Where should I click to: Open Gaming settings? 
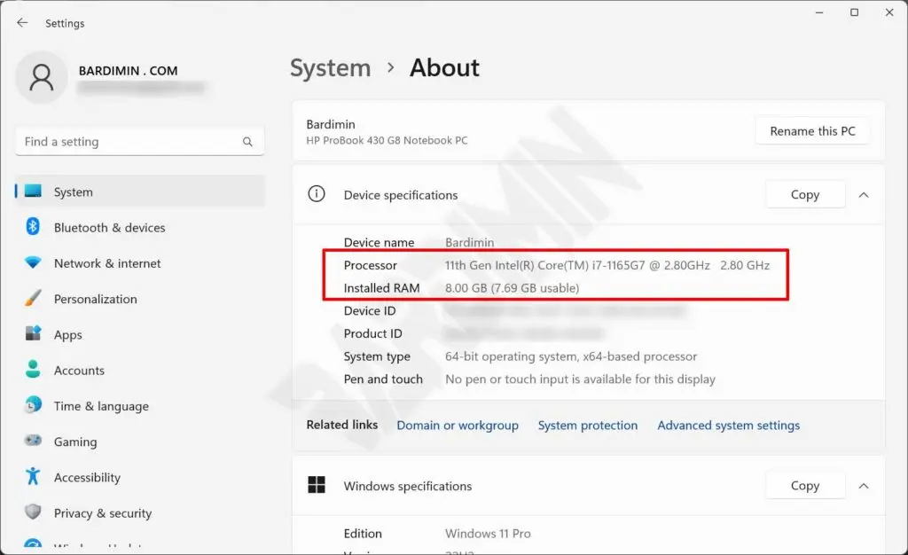click(140, 442)
